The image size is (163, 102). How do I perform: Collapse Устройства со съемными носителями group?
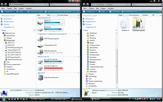78,34
